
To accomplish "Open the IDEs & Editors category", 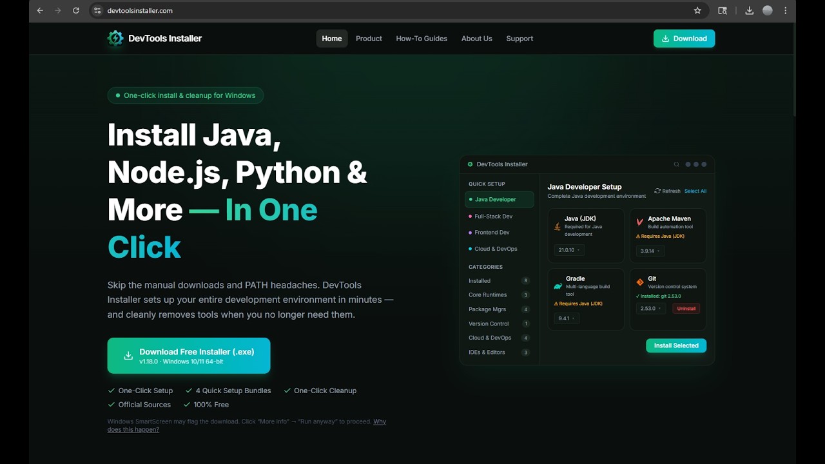I will point(500,353).
